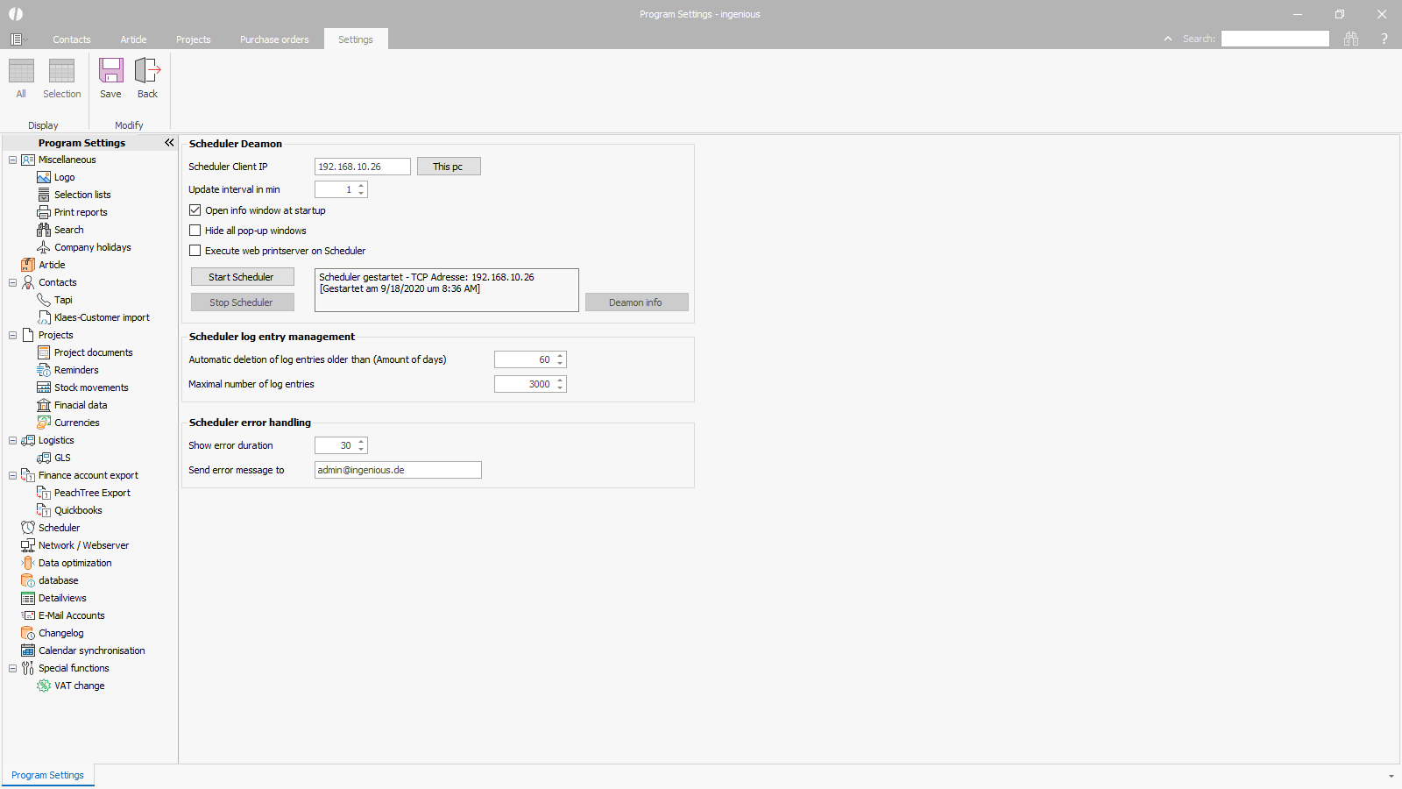
Task: Open Calendar synchronisation settings
Action: (91, 650)
